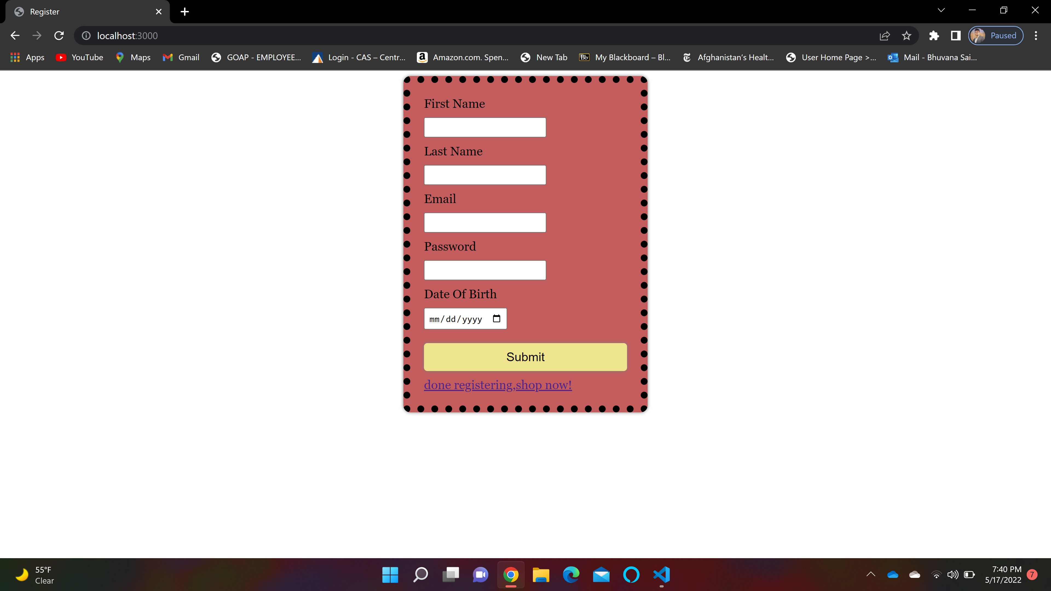Viewport: 1051px width, 591px height.
Task: Open a new browser tab
Action: pos(185,11)
